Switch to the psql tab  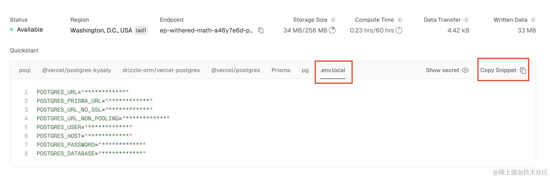pos(25,70)
